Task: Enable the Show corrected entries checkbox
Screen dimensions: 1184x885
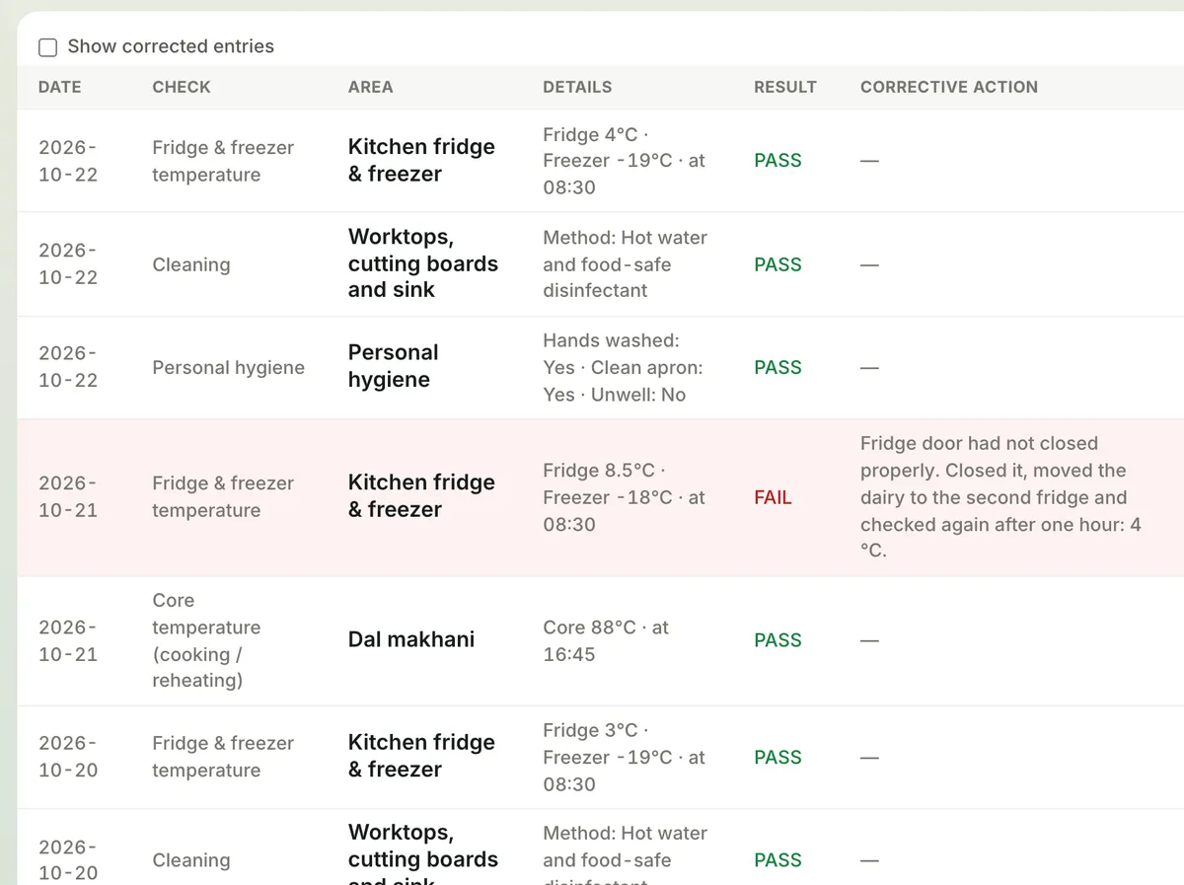Action: click(x=47, y=47)
